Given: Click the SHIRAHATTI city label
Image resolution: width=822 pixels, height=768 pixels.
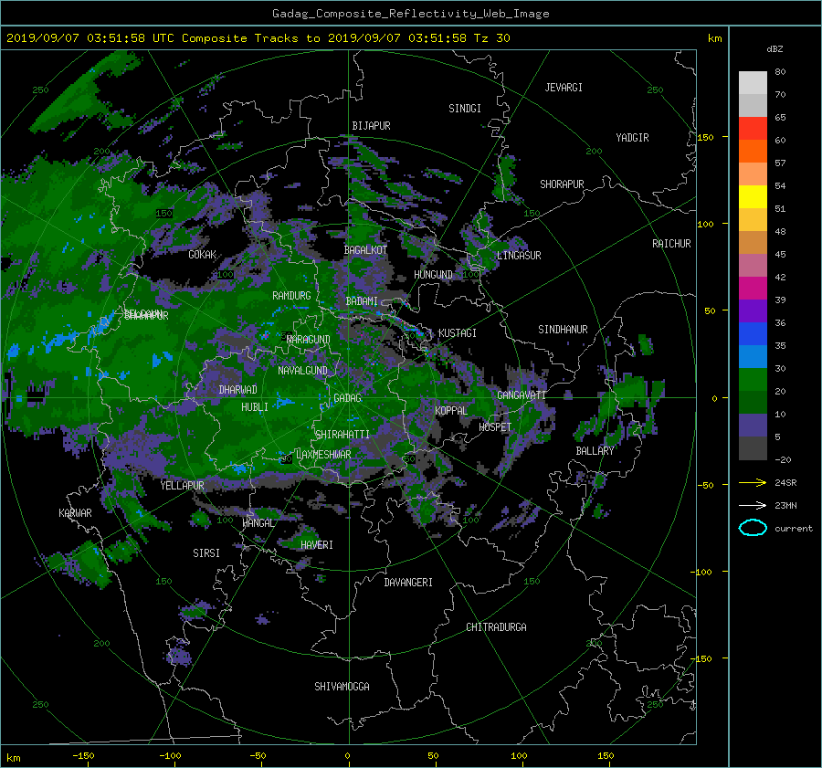Looking at the screenshot, I should point(342,435).
